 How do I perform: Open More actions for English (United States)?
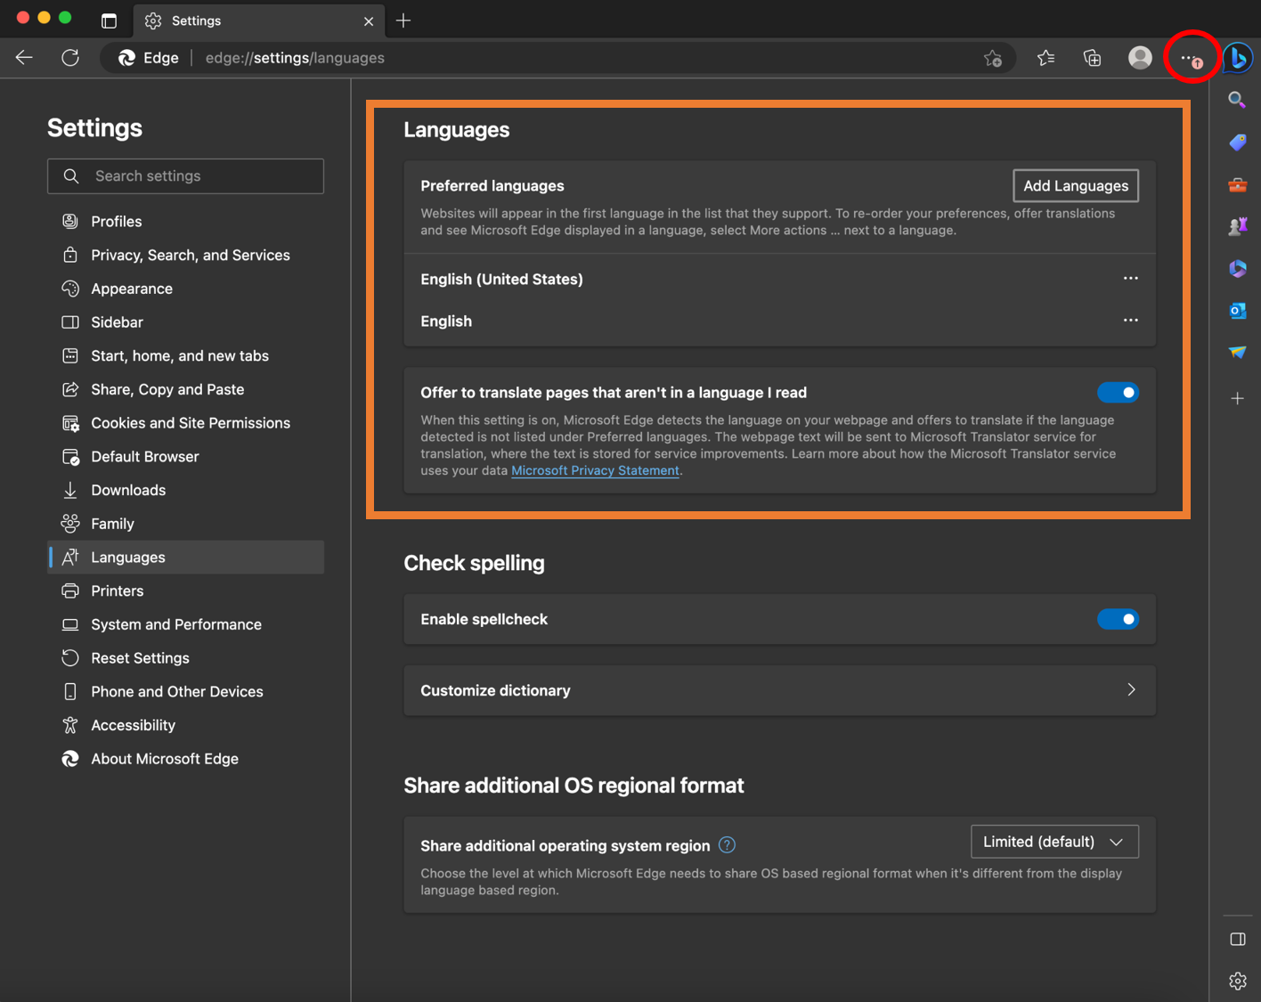pyautogui.click(x=1130, y=279)
